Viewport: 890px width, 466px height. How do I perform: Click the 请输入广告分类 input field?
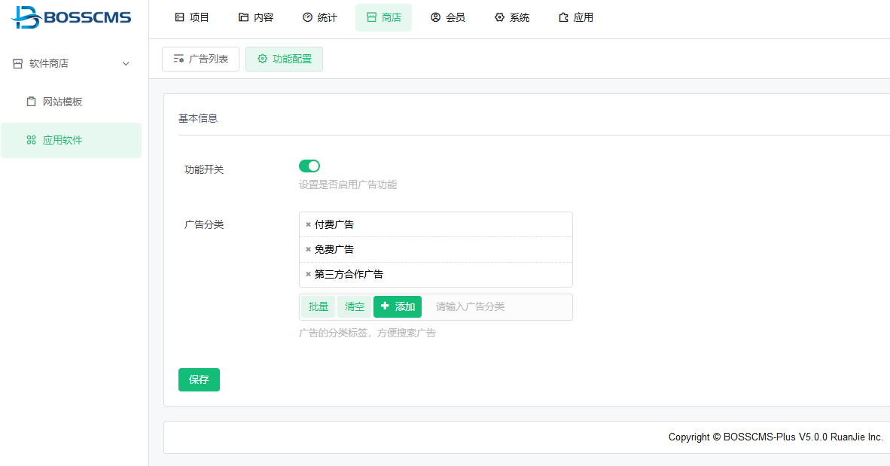[497, 306]
